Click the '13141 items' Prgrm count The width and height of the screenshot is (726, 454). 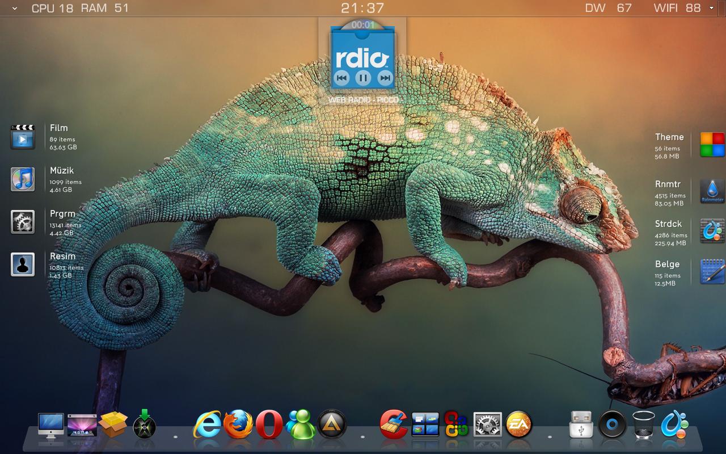pyautogui.click(x=65, y=225)
